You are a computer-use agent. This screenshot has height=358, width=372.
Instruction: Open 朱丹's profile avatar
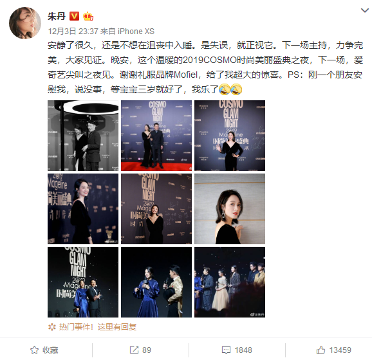[25, 23]
